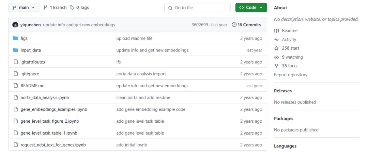Open the 1 Branch link
This screenshot has height=153, width=368.
(55, 7)
